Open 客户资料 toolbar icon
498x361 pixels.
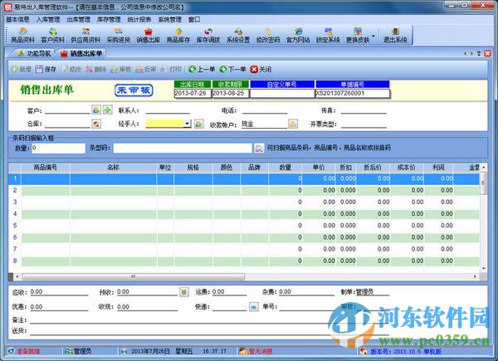point(53,35)
